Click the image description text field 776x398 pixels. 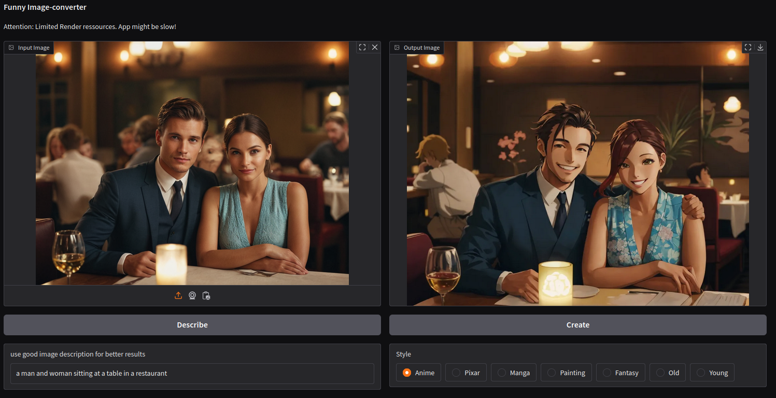(192, 374)
